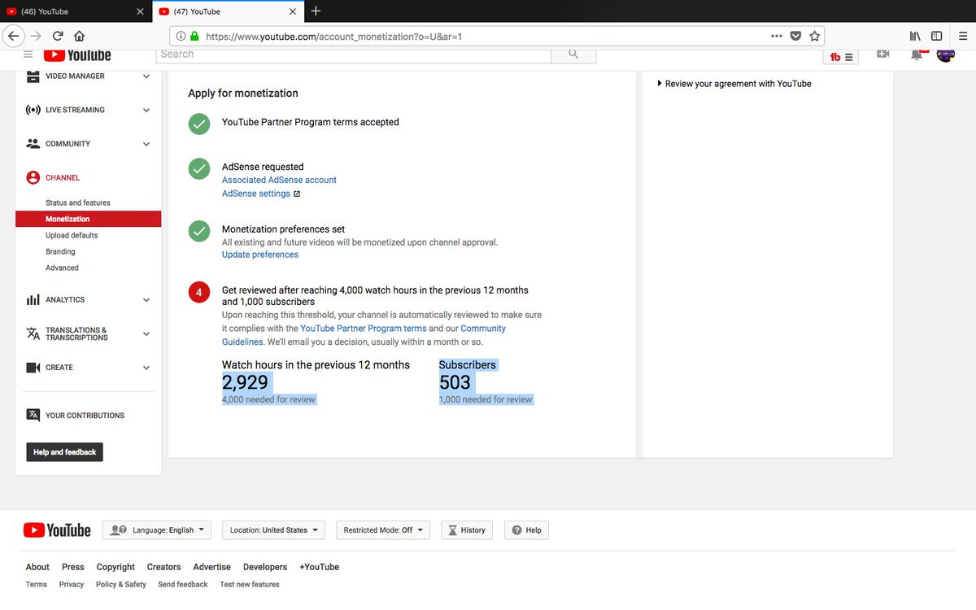This screenshot has width=976, height=610.
Task: Go to YouTube home via header logo
Action: [x=77, y=54]
